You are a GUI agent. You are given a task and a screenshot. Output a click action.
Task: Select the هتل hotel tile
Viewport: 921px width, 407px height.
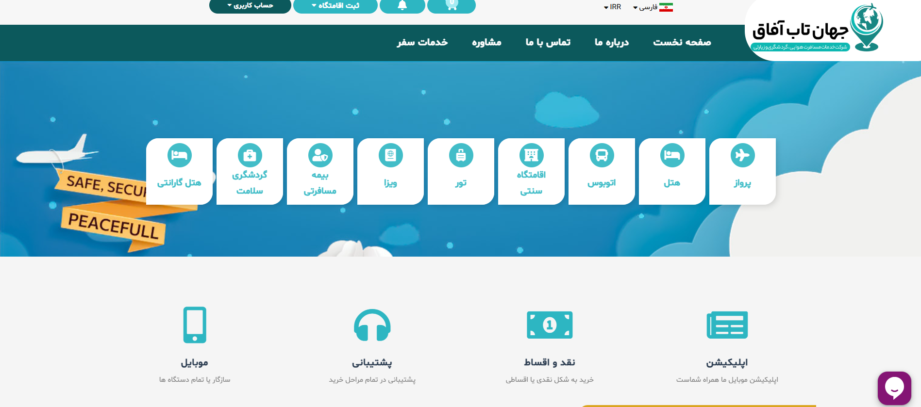pos(672,171)
